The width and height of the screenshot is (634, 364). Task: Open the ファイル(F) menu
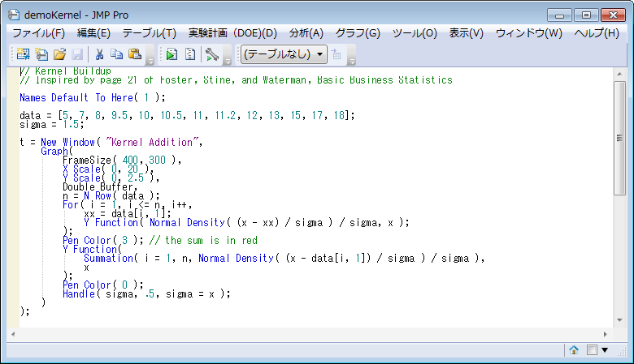click(38, 32)
